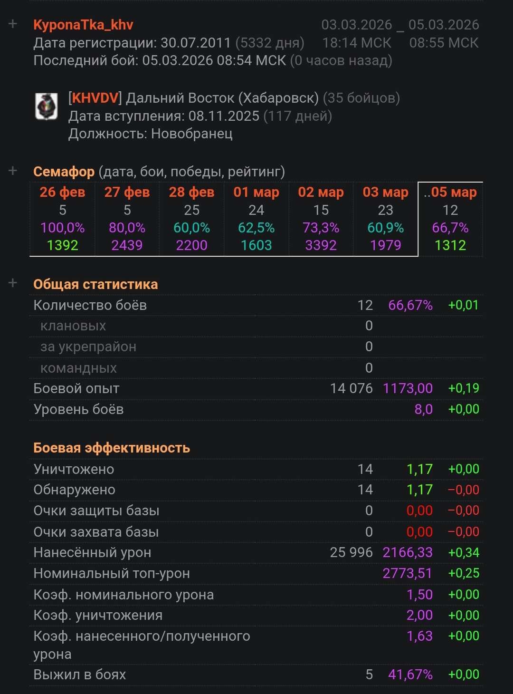Click the Боевая эффективность heading

pyautogui.click(x=112, y=448)
